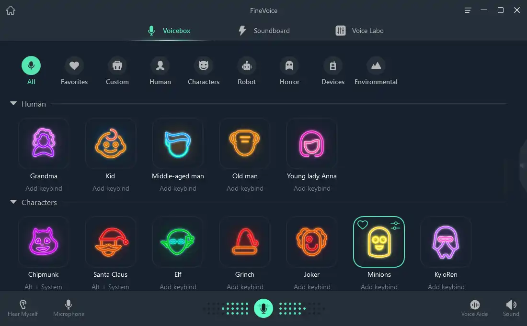The width and height of the screenshot is (527, 326).
Task: Add keybind for Grinch voice
Action: [245, 287]
